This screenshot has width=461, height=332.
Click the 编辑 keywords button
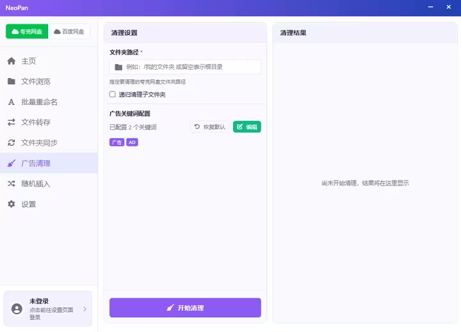(247, 127)
